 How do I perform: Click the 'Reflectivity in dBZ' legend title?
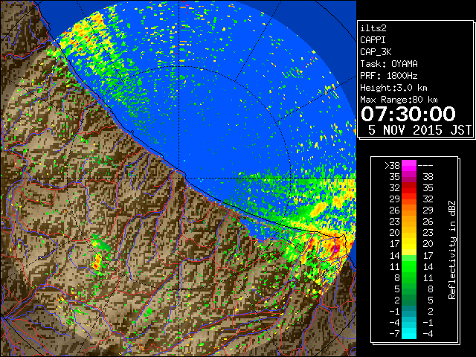point(452,250)
